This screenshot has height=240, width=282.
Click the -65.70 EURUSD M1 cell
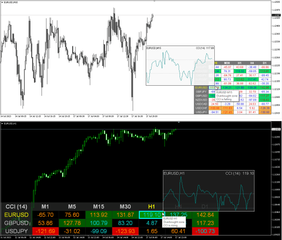[x=45, y=215]
